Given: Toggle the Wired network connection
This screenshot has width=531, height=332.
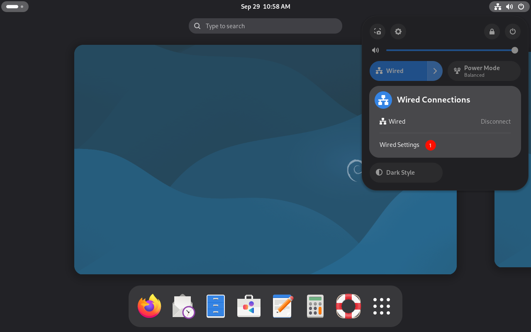Looking at the screenshot, I should [398, 71].
